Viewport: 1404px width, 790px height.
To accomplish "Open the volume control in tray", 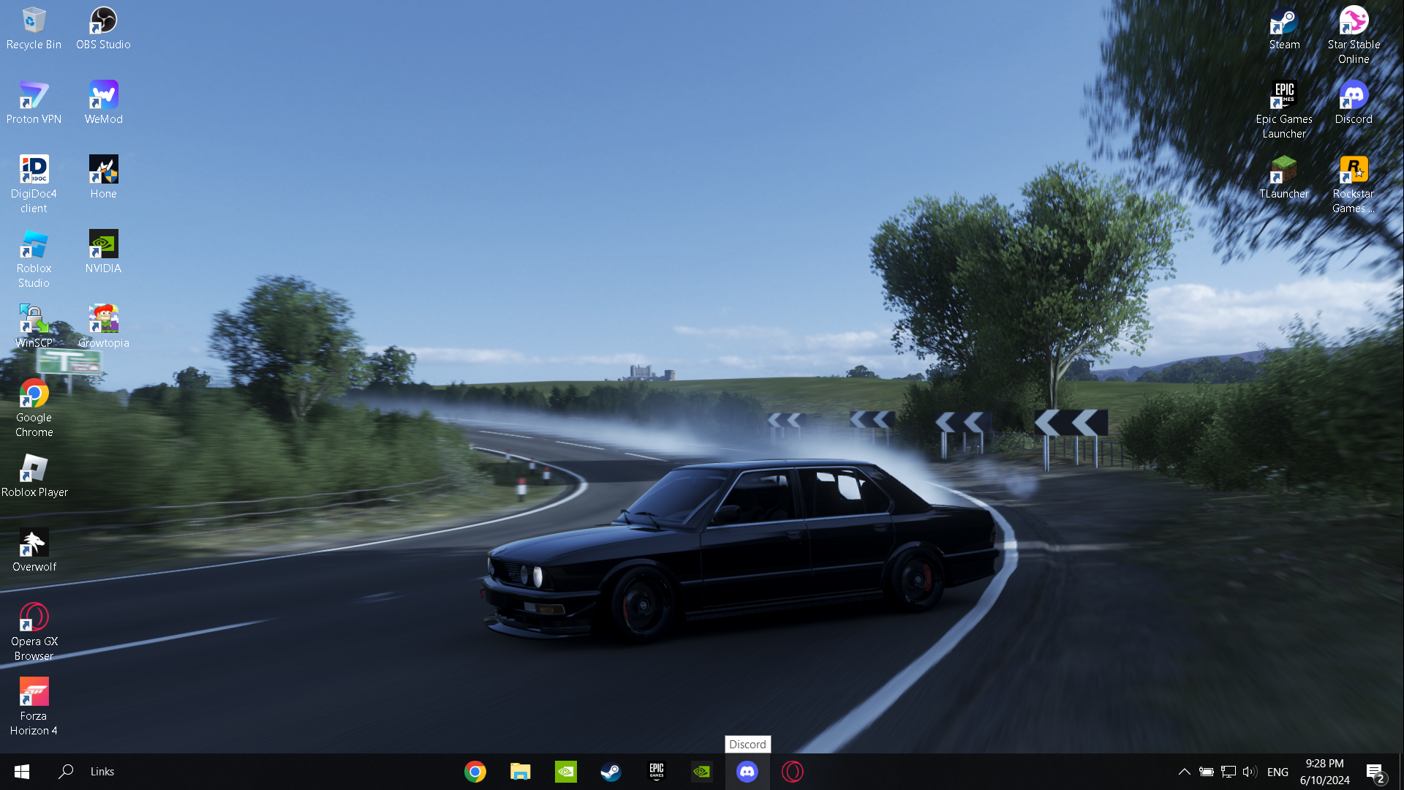I will tap(1249, 772).
